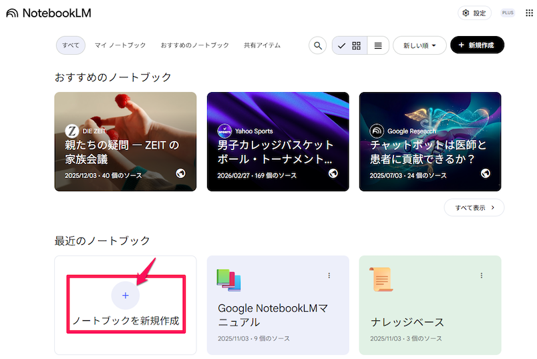Viewport: 537px width, 359px height.
Task: Click the PLUS badge
Action: (x=508, y=13)
